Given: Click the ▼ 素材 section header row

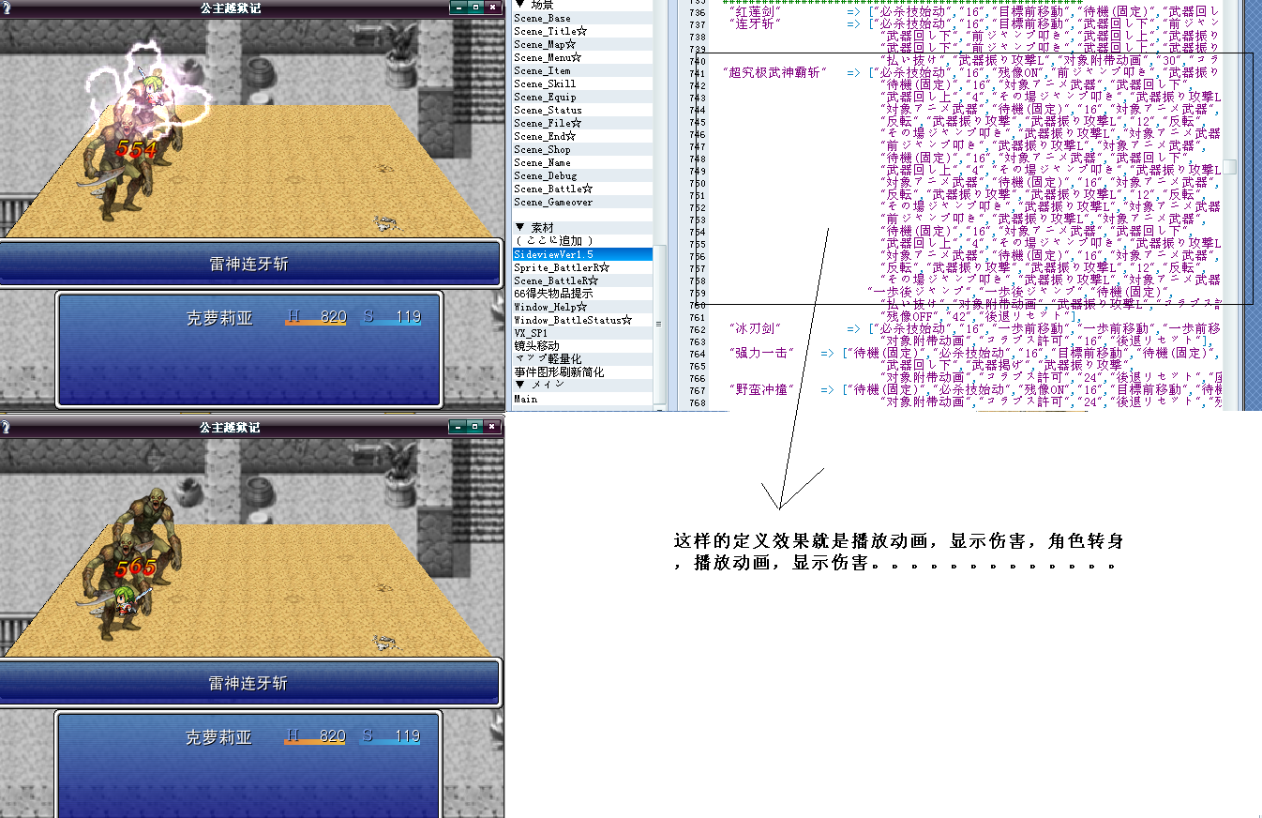Looking at the screenshot, I should point(582,228).
